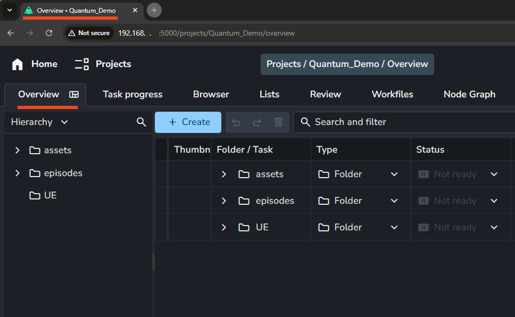Click folder icon beside episodes in hierarchy

coord(35,173)
